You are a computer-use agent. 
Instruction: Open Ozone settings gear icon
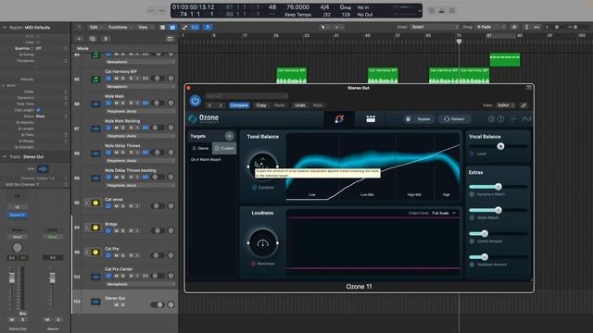[491, 119]
